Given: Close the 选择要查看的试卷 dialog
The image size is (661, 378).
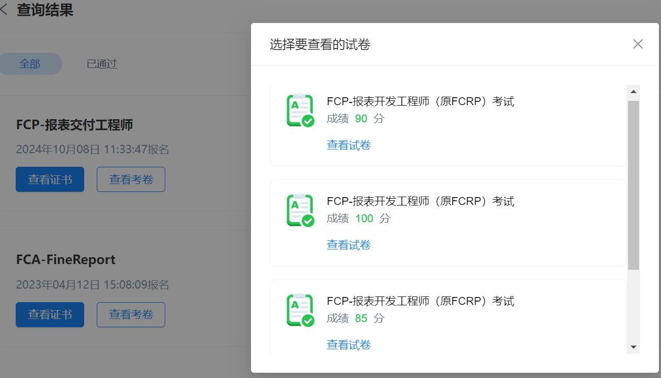Looking at the screenshot, I should click(x=637, y=44).
